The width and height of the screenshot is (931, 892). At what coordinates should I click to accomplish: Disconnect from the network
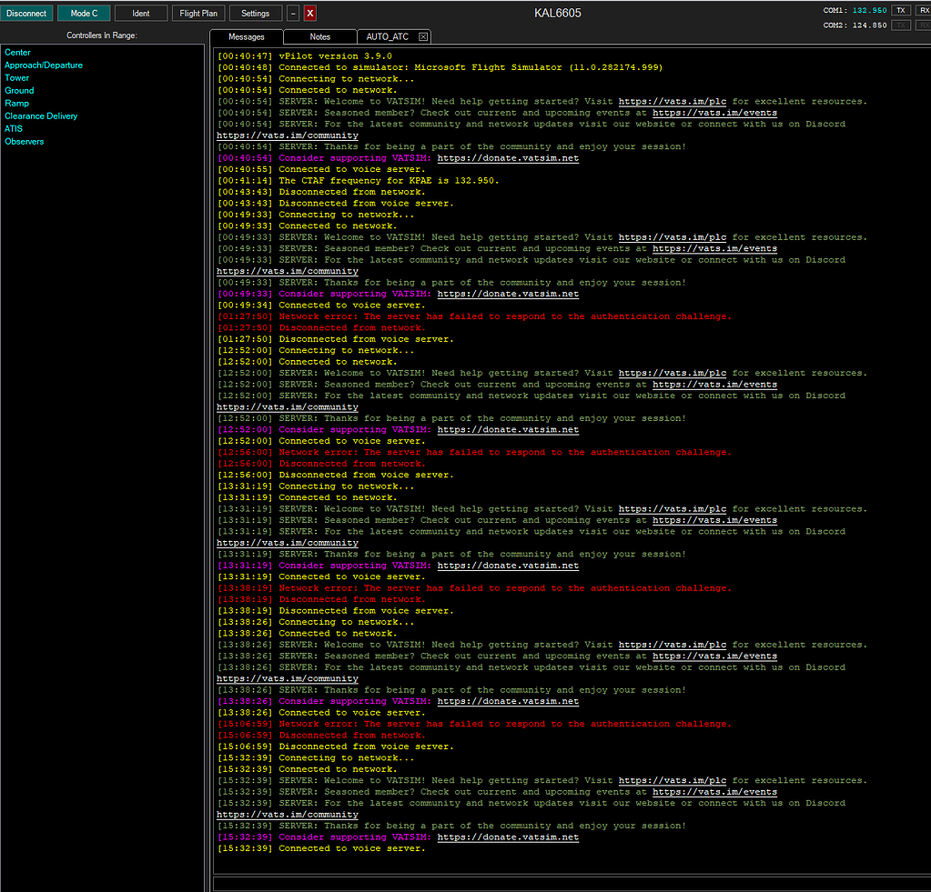coord(26,14)
